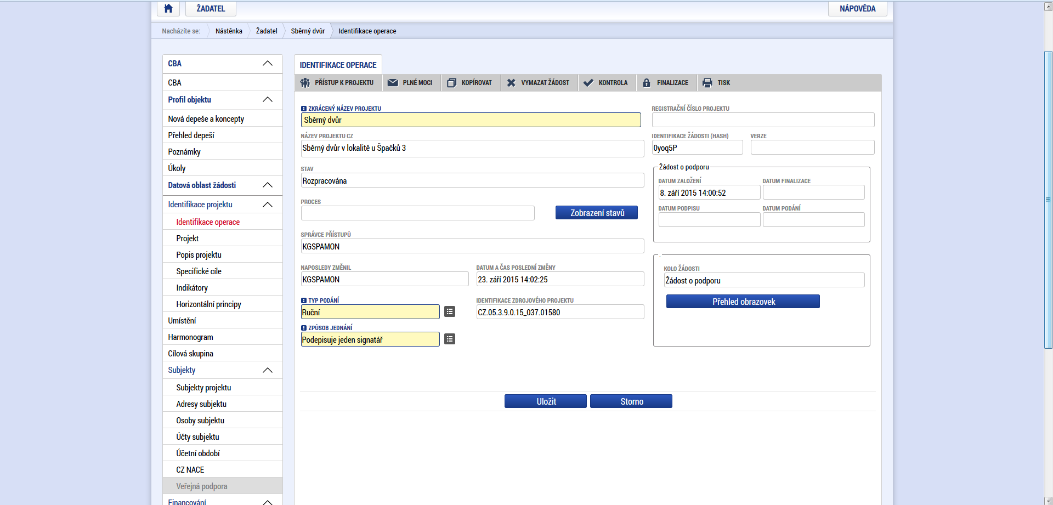The height and width of the screenshot is (505, 1053).
Task: Click the Proces input field
Action: tap(418, 213)
